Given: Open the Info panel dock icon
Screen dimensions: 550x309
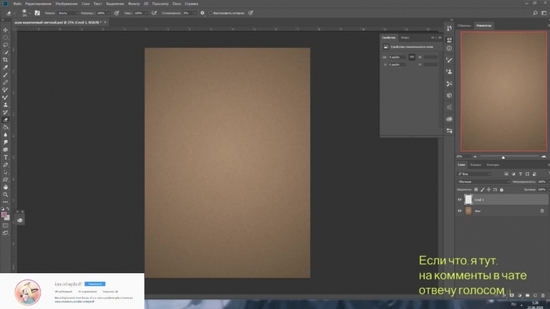Looking at the screenshot, I should coord(449,48).
